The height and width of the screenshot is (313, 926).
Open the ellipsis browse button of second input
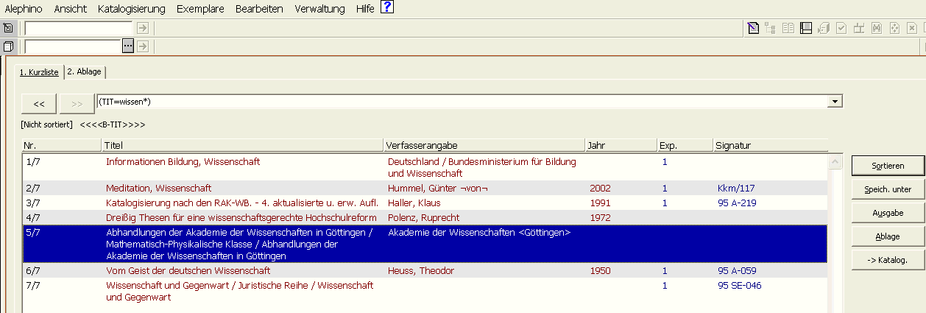[x=127, y=46]
